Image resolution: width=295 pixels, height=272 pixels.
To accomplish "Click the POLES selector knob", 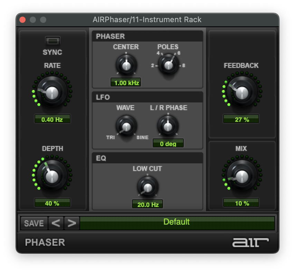I will pos(168,65).
